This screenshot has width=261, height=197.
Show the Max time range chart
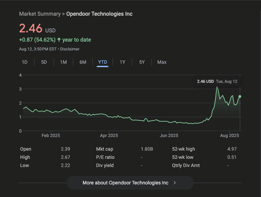point(162,62)
